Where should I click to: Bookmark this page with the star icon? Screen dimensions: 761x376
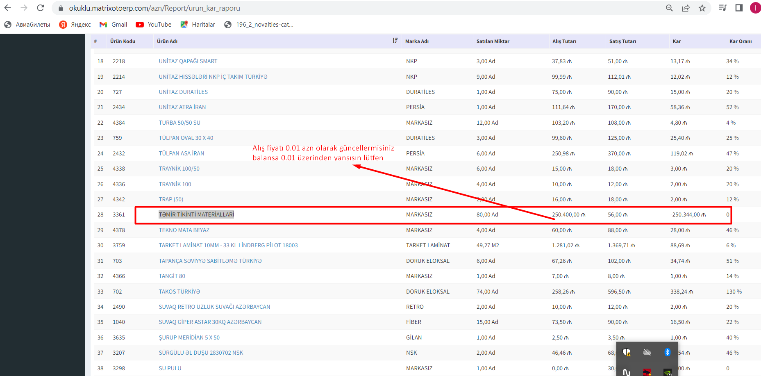tap(702, 8)
